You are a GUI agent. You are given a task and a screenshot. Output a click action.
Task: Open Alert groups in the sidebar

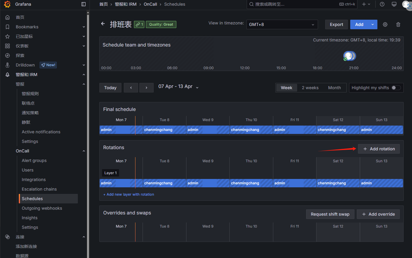point(34,160)
